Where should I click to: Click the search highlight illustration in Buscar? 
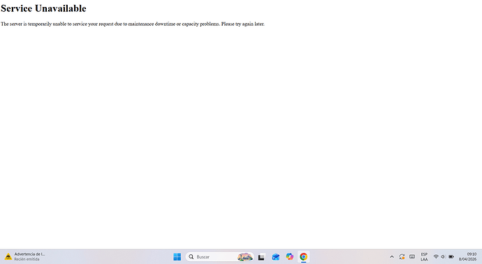pos(245,256)
